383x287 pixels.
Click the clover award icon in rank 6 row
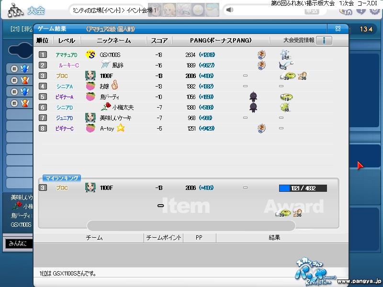285,107
